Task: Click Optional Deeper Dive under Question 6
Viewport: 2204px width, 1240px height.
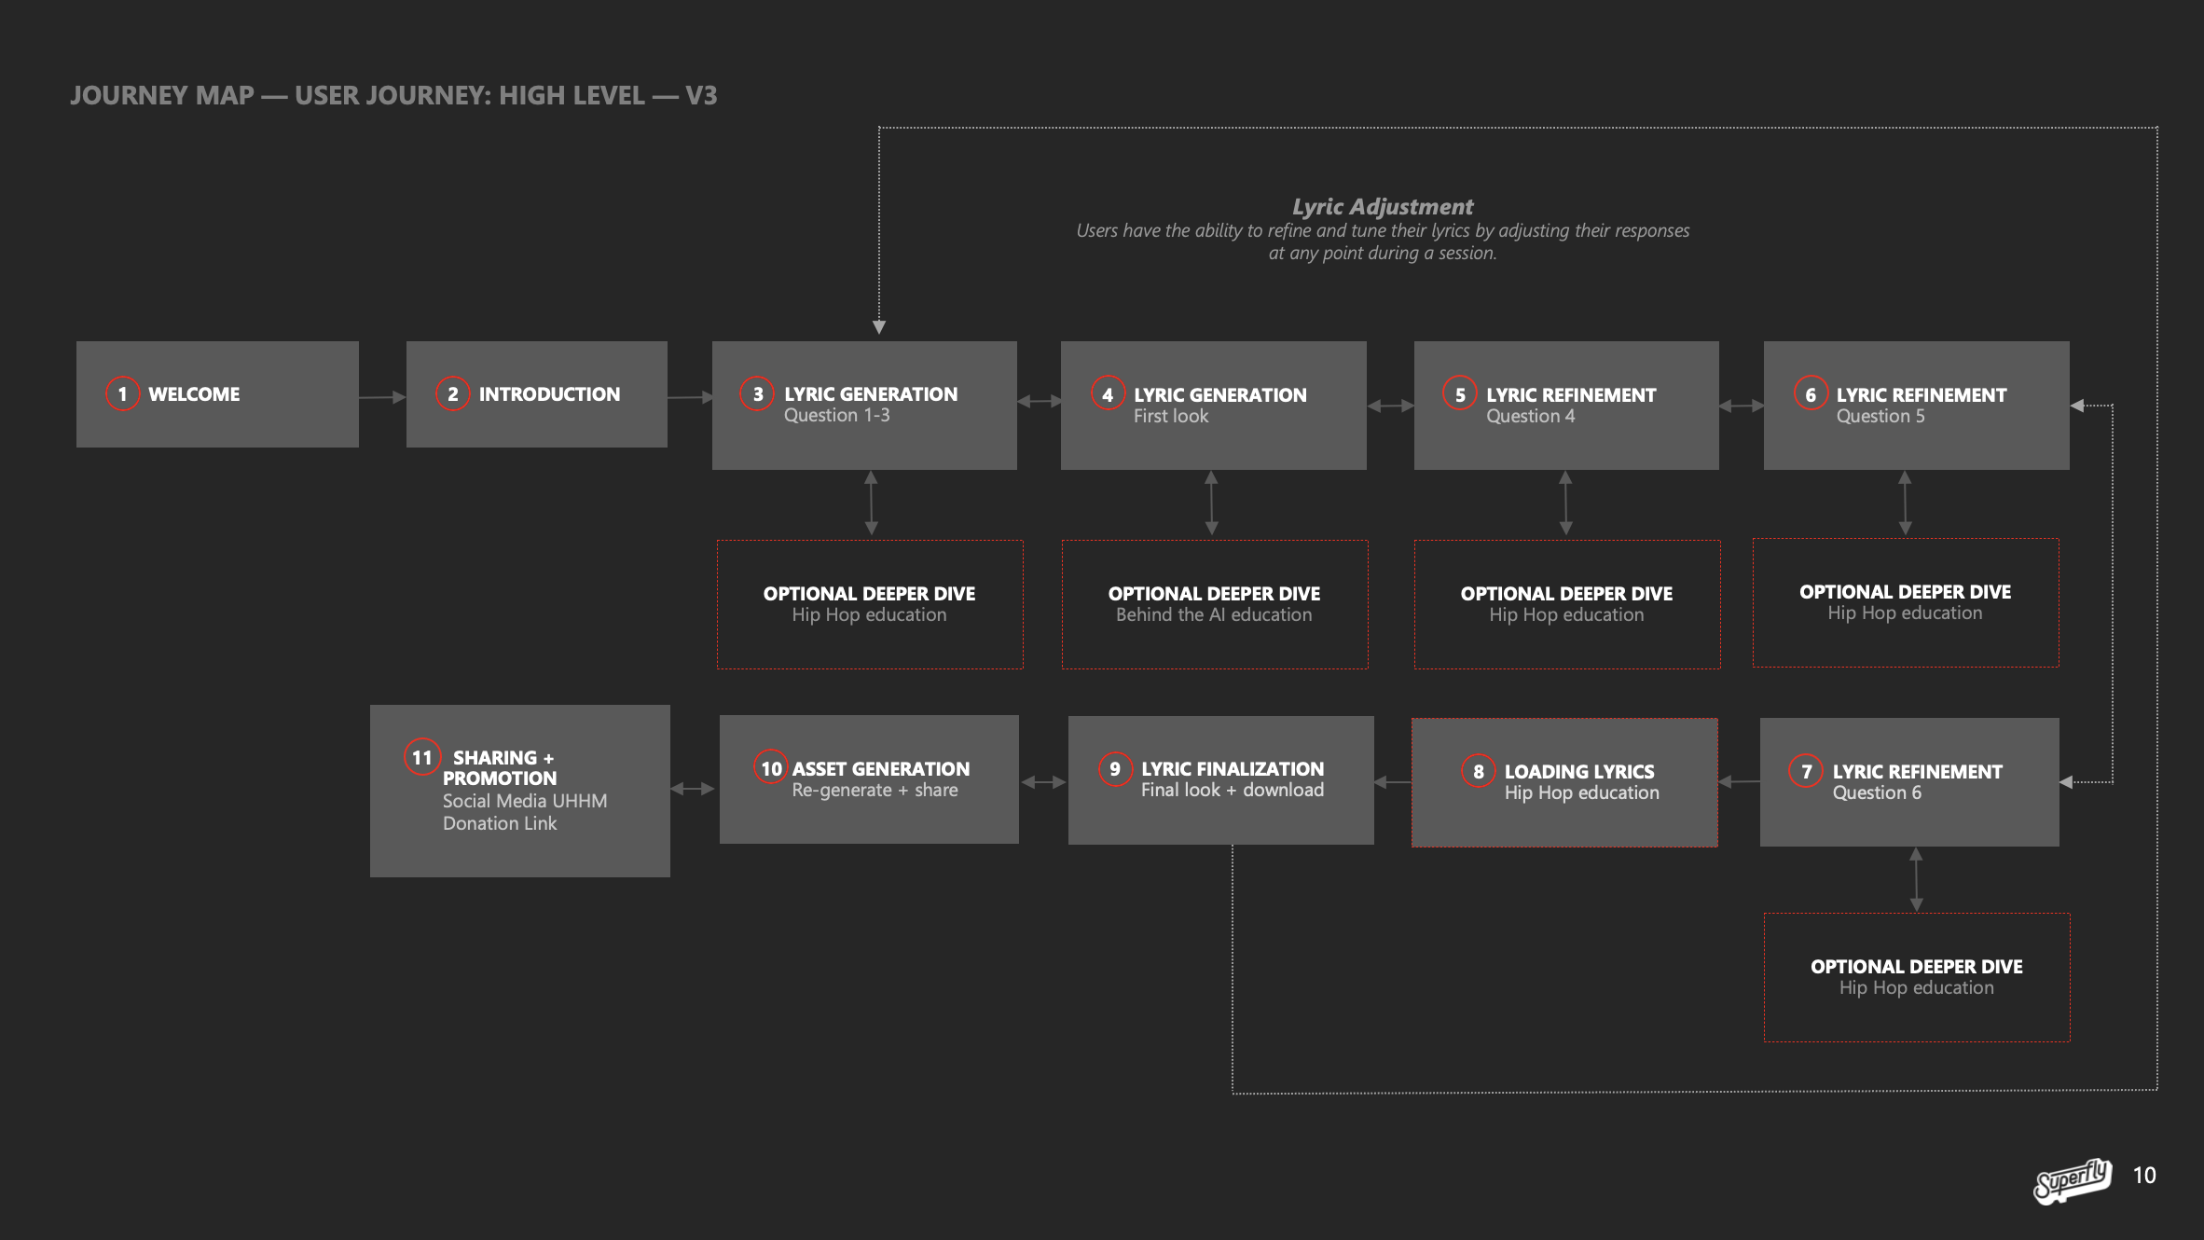Action: pos(1917,977)
